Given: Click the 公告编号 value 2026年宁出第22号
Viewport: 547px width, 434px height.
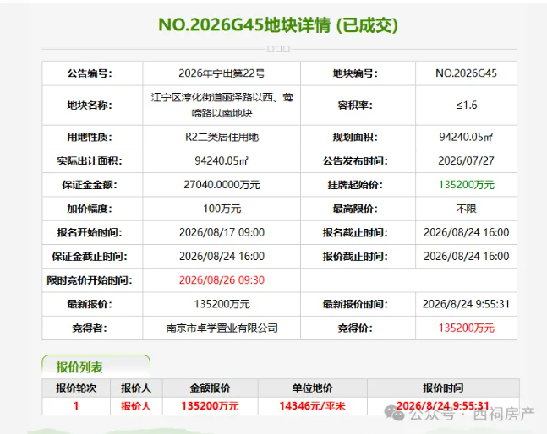Looking at the screenshot, I should click(x=222, y=73).
